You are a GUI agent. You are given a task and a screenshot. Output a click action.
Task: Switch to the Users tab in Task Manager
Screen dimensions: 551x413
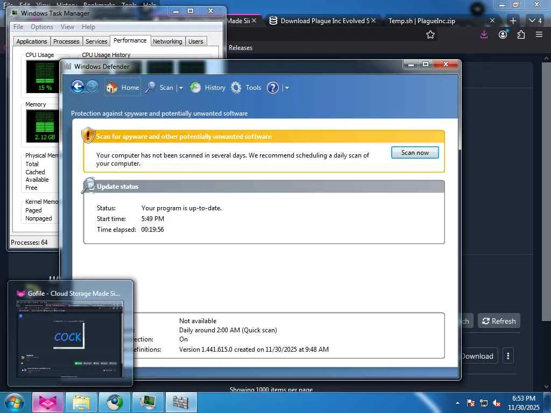pos(196,41)
